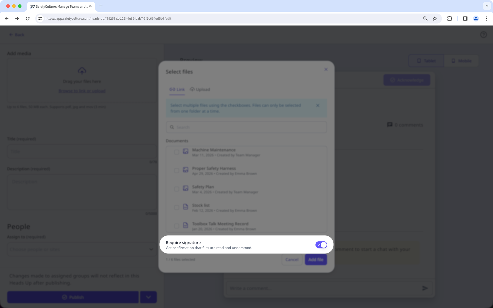Click the browser back arrow
Screen dimensions: 493x308
(6, 18)
